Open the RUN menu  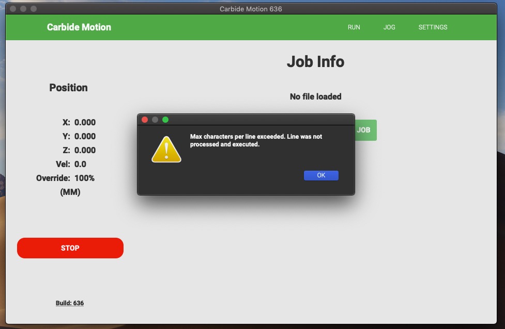point(354,27)
